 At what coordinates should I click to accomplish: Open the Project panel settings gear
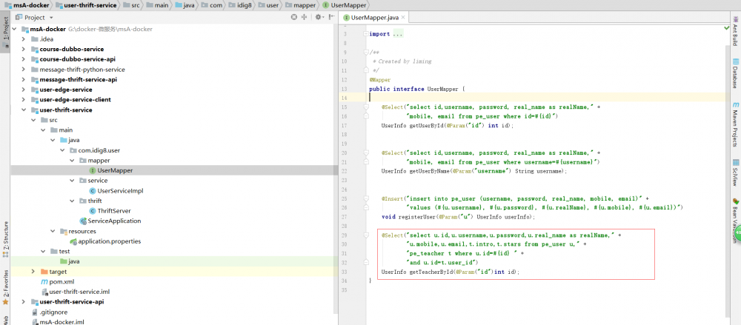319,17
